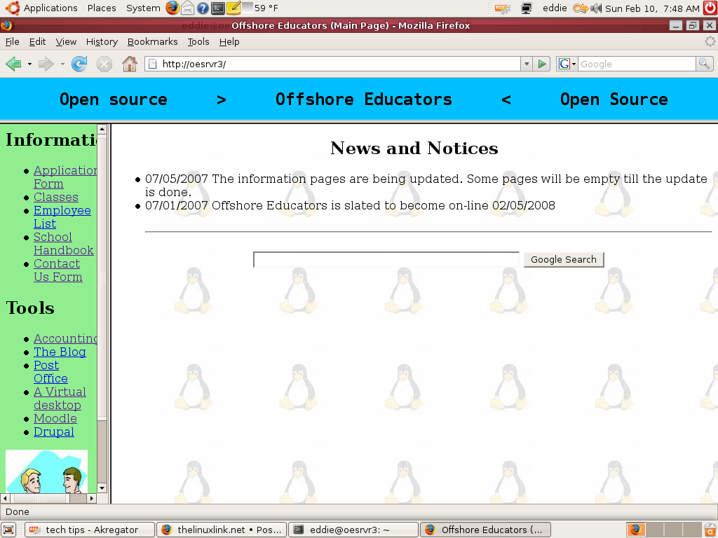
Task: Open the Applications menu
Action: [x=50, y=8]
